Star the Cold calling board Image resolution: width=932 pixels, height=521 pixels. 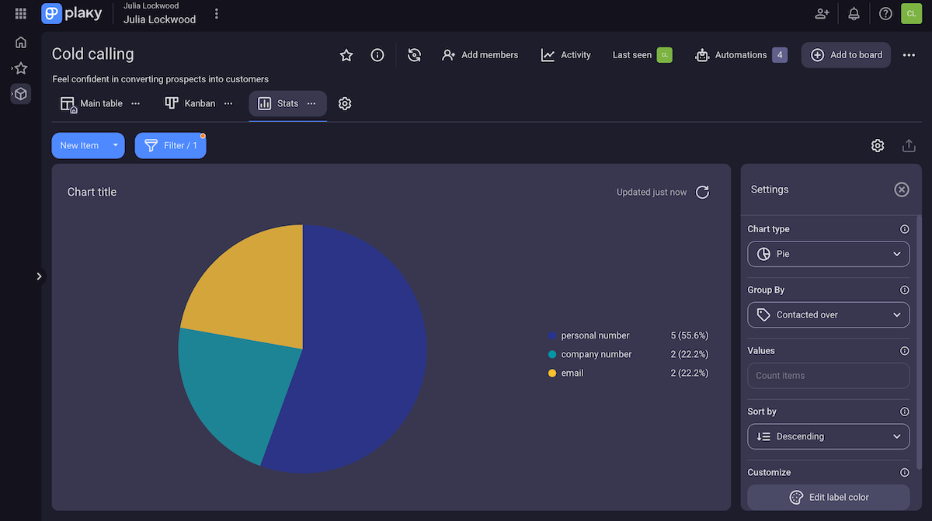[346, 55]
